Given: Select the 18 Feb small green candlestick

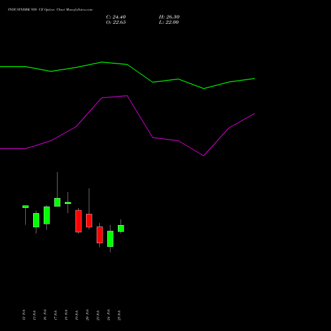Looking at the screenshot, I should [x=68, y=203].
